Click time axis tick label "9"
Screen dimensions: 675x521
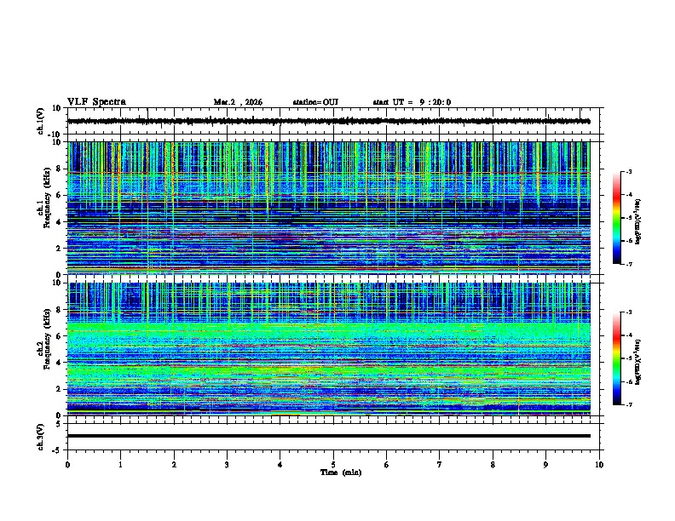click(545, 465)
